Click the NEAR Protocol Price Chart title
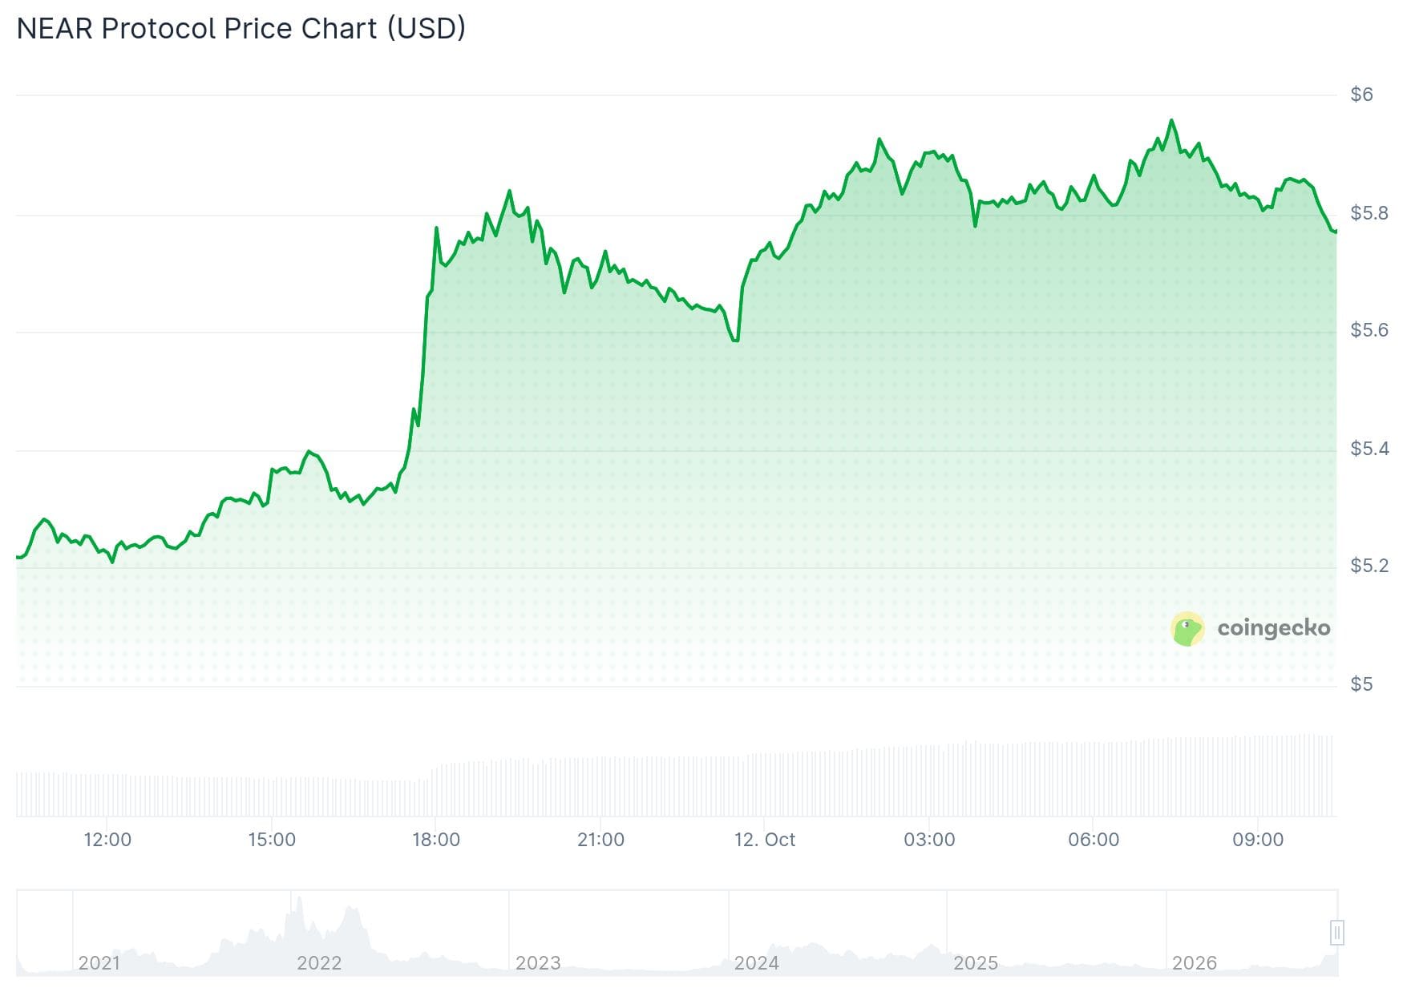Image resolution: width=1407 pixels, height=1000 pixels. click(x=241, y=29)
